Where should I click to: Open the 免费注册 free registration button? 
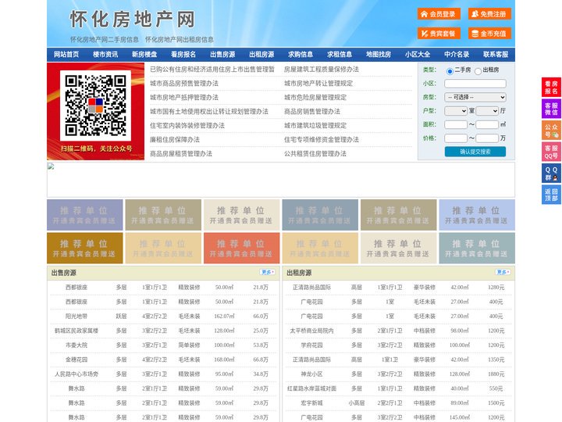click(x=489, y=14)
